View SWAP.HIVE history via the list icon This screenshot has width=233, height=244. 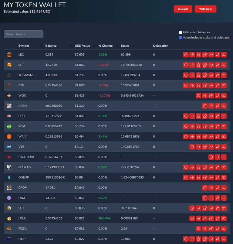pyautogui.click(x=224, y=157)
